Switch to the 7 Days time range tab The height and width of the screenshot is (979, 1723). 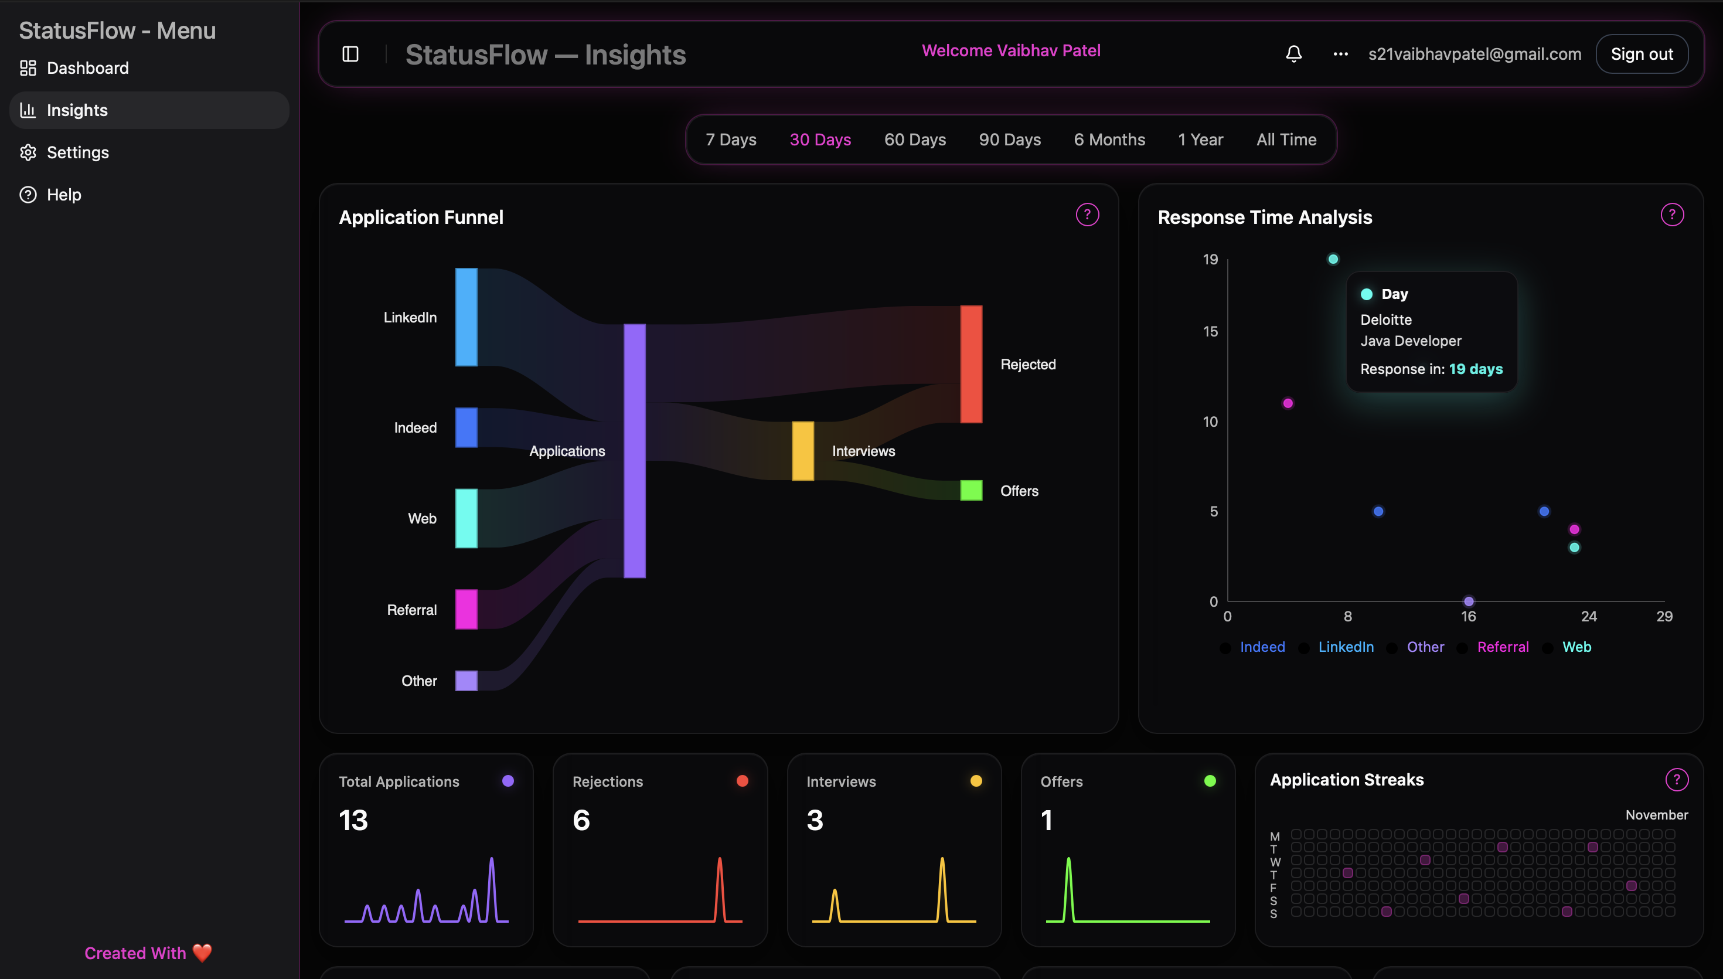[730, 139]
